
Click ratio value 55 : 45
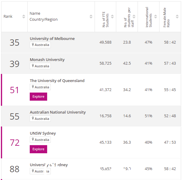(170, 90)
